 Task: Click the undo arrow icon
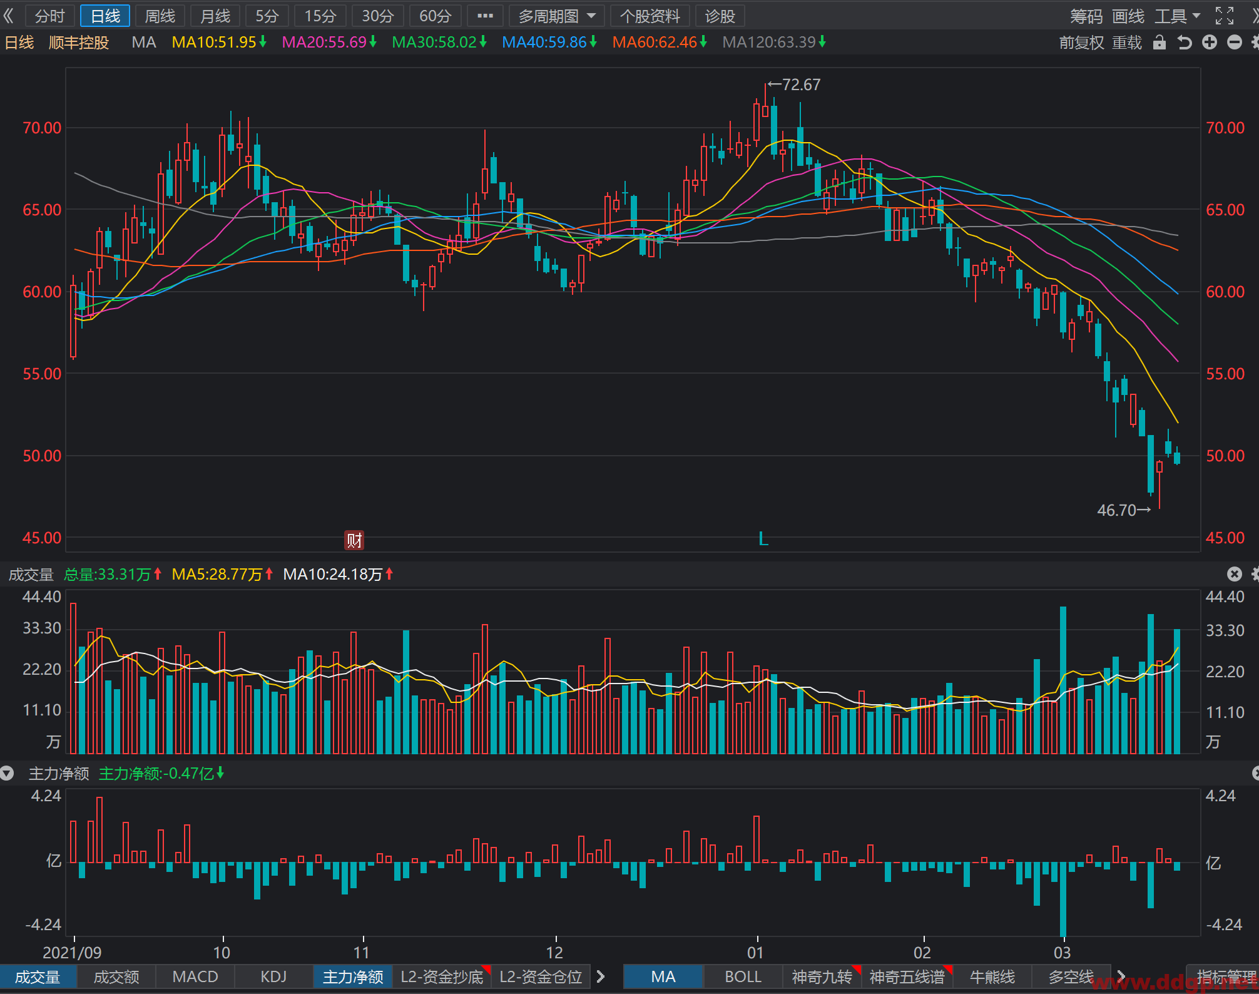click(1184, 43)
